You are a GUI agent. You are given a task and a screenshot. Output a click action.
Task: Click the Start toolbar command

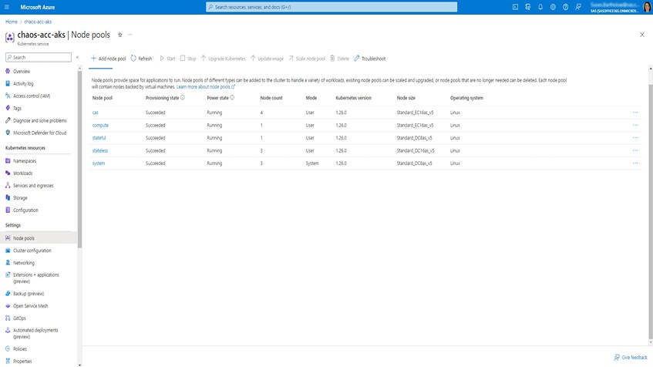tap(167, 59)
